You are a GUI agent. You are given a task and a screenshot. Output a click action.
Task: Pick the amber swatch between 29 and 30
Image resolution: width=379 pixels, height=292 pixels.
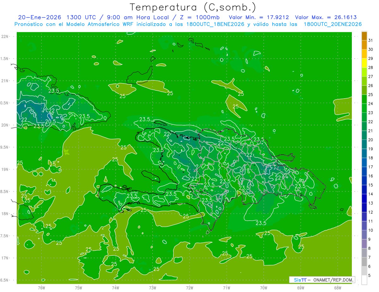(x=364, y=54)
